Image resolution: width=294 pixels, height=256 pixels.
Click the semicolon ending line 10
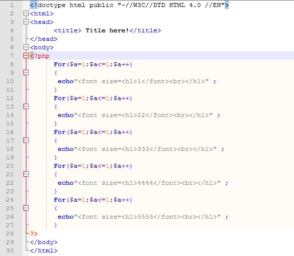click(215, 82)
